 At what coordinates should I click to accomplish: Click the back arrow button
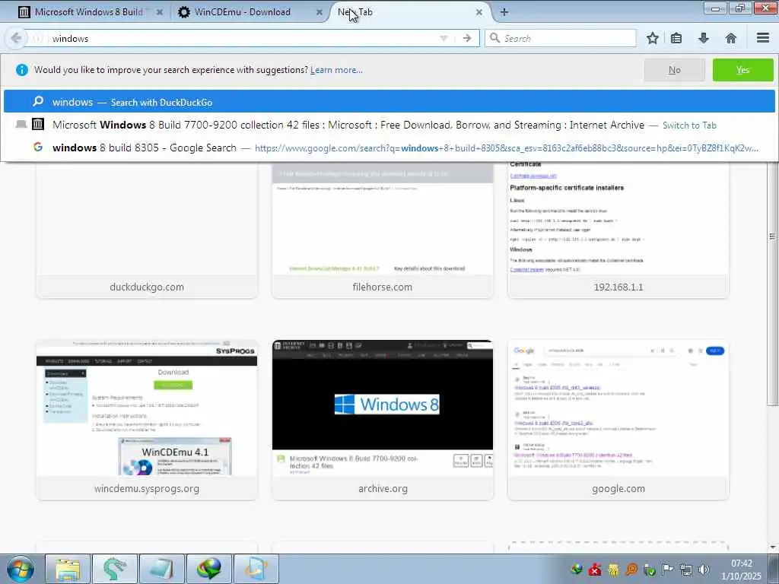click(16, 38)
